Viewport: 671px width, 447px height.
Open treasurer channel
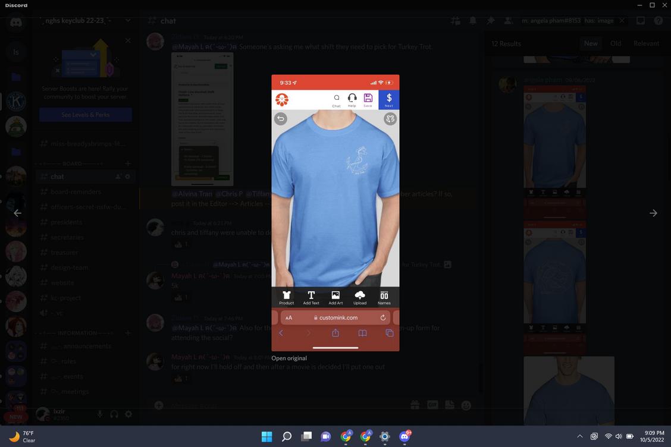pyautogui.click(x=86, y=253)
